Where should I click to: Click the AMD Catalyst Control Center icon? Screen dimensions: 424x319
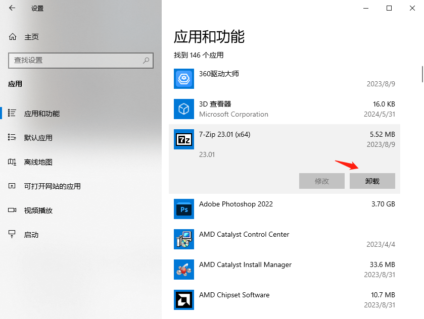point(183,239)
